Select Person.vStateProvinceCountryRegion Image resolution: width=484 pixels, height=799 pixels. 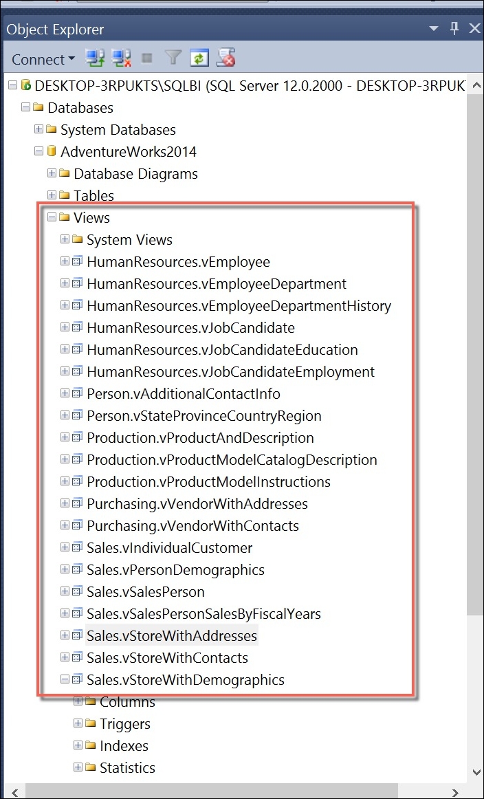tap(204, 416)
